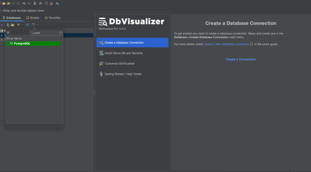The width and height of the screenshot is (311, 172).
Task: Click the PostgreSQL elephant icon
Action: (11, 43)
